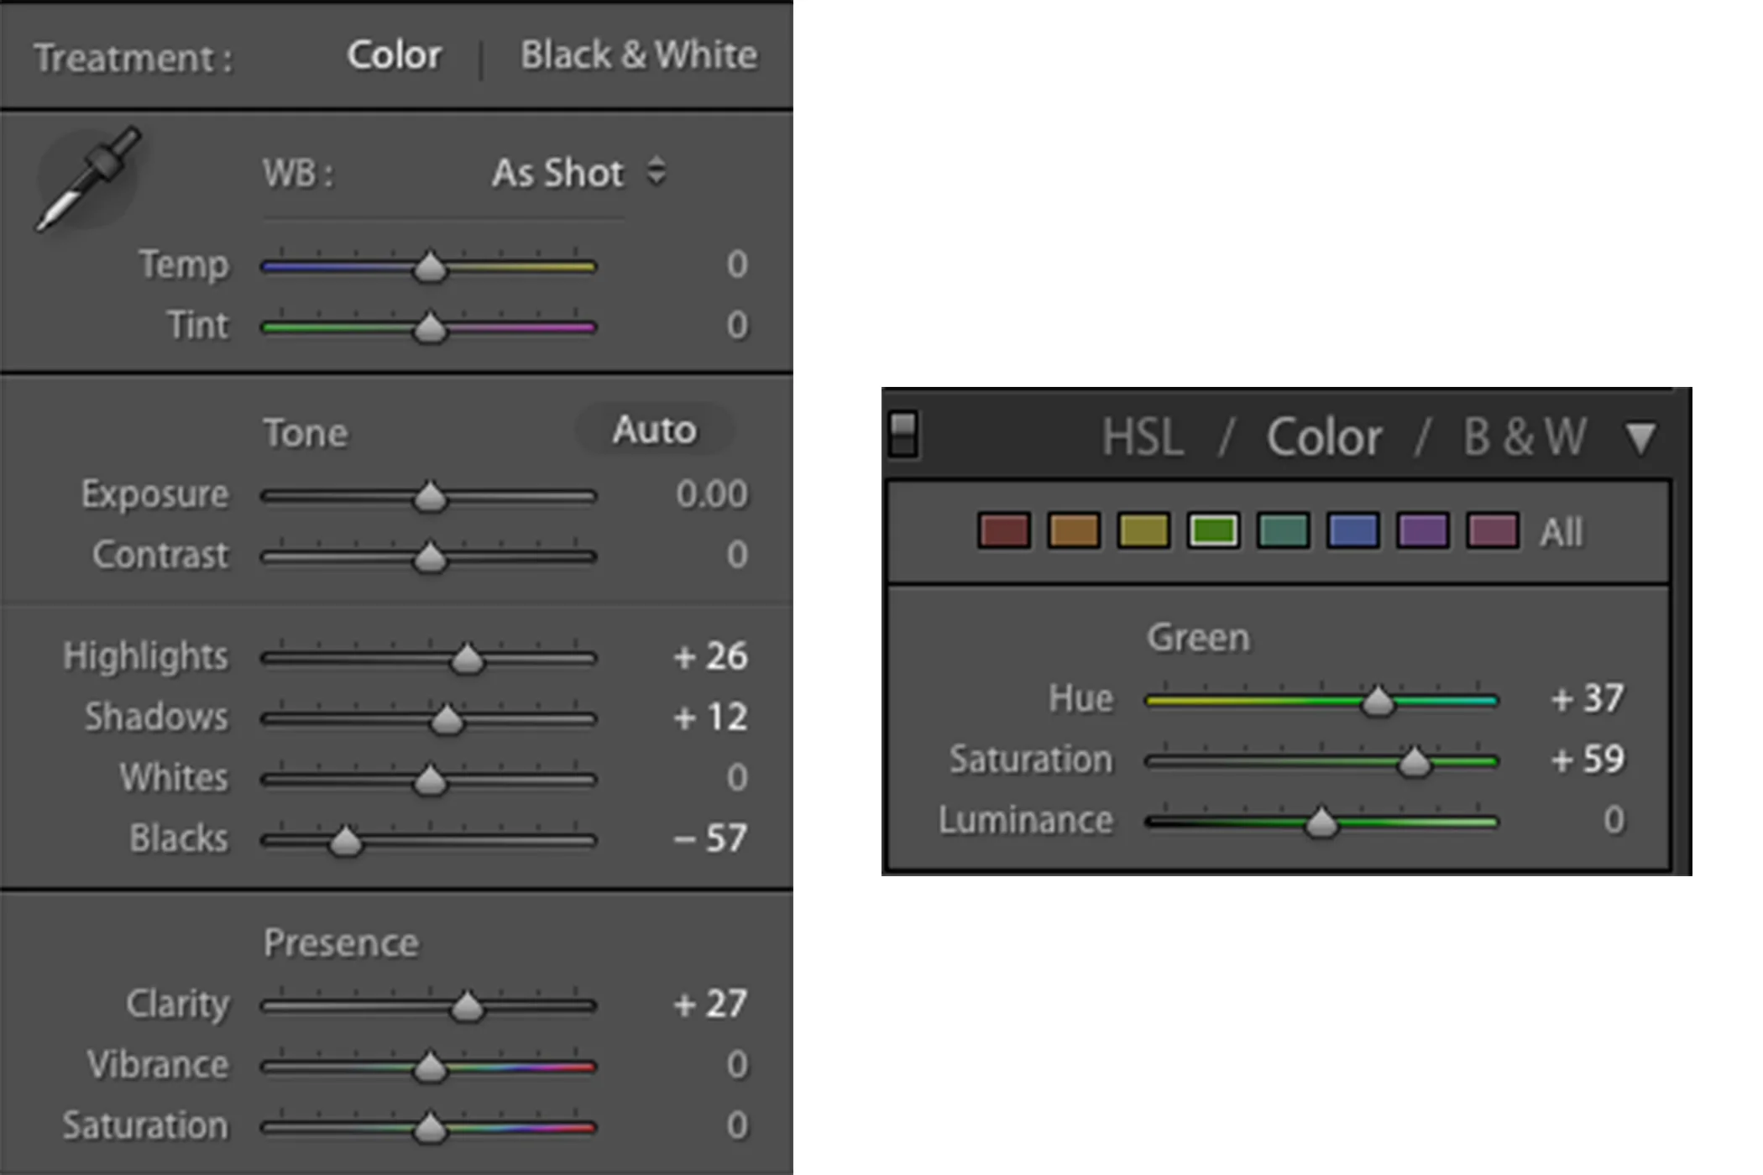Toggle the HSL panel on/off switch
Image resolution: width=1763 pixels, height=1175 pixels.
point(903,434)
